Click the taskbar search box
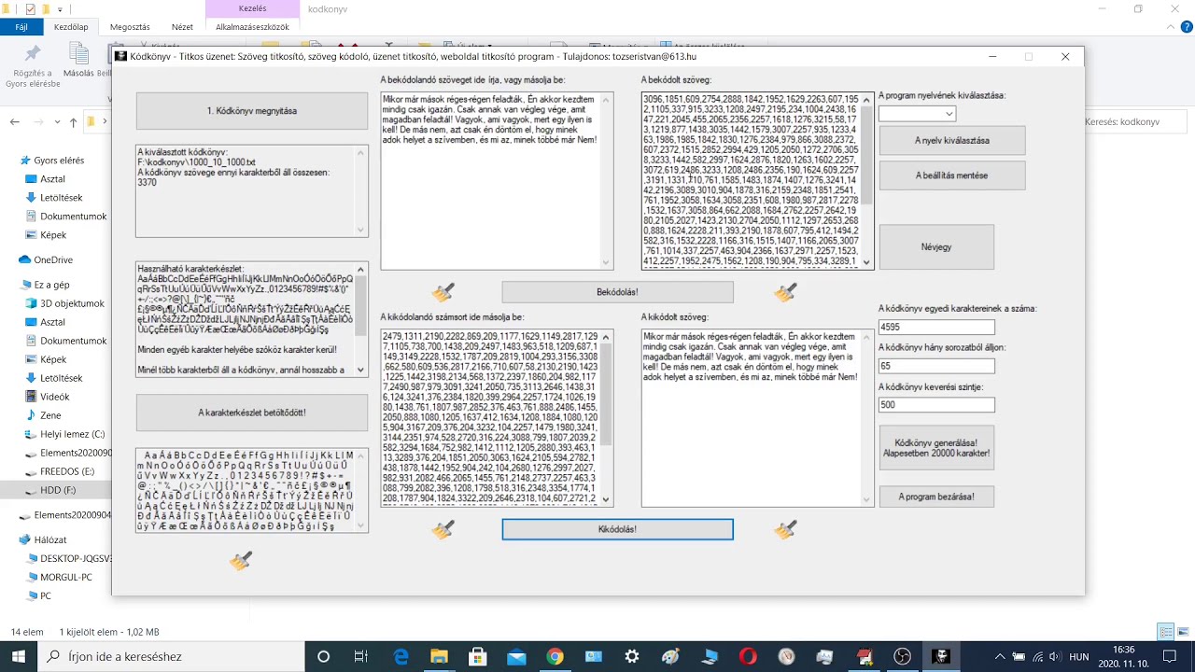 coord(171,656)
